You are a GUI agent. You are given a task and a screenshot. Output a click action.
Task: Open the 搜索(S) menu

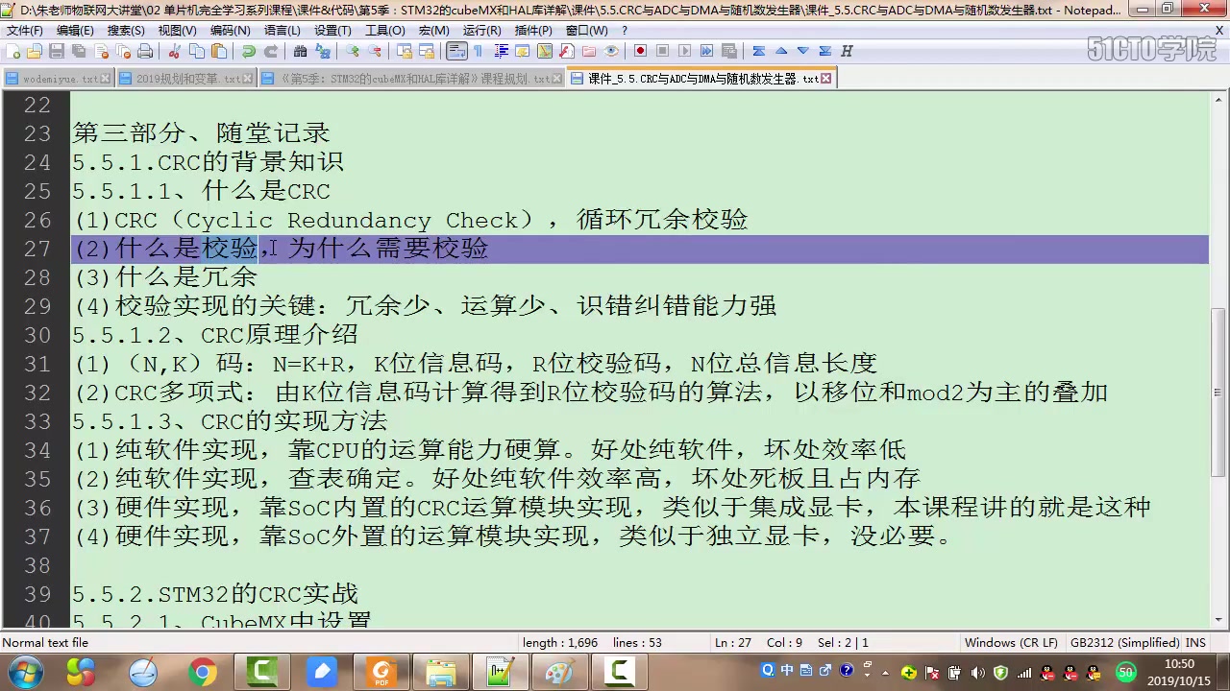point(126,31)
